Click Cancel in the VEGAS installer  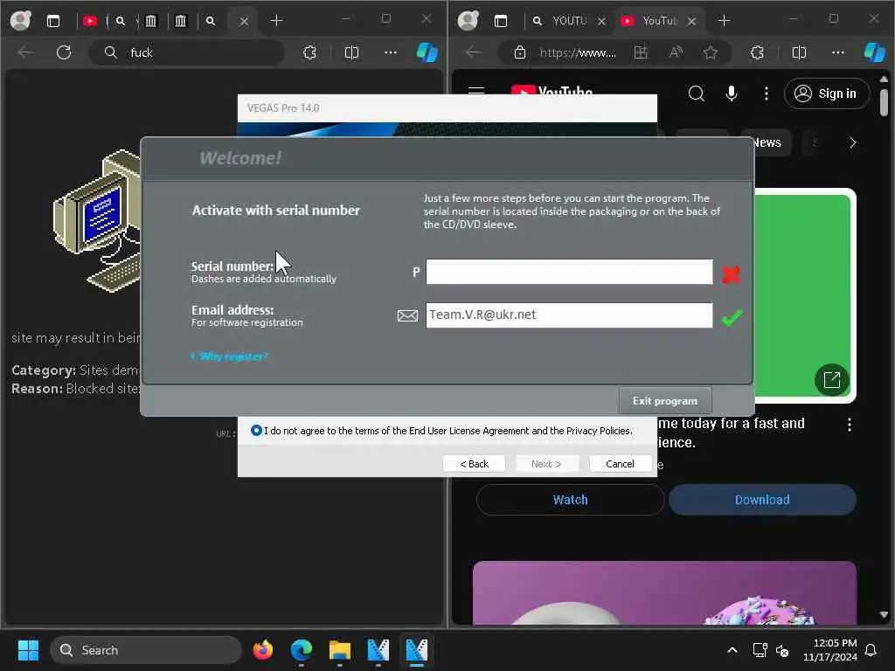tap(620, 464)
